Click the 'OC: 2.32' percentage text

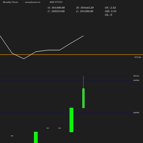tap(110, 8)
